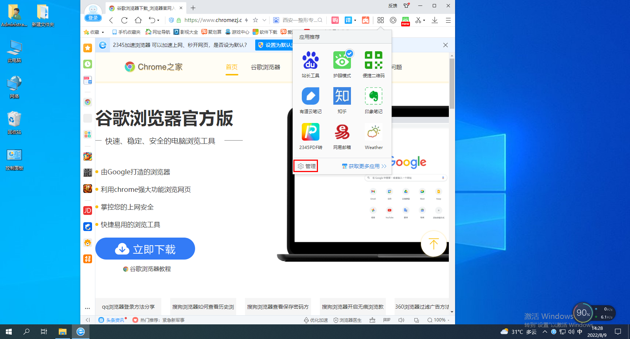The width and height of the screenshot is (630, 339).
Task: Click the apps grid toolbar icon
Action: point(381,20)
